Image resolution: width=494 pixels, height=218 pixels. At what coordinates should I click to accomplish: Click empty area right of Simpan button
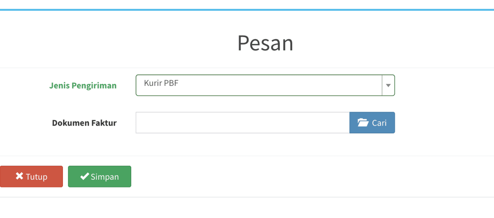pos(309,177)
